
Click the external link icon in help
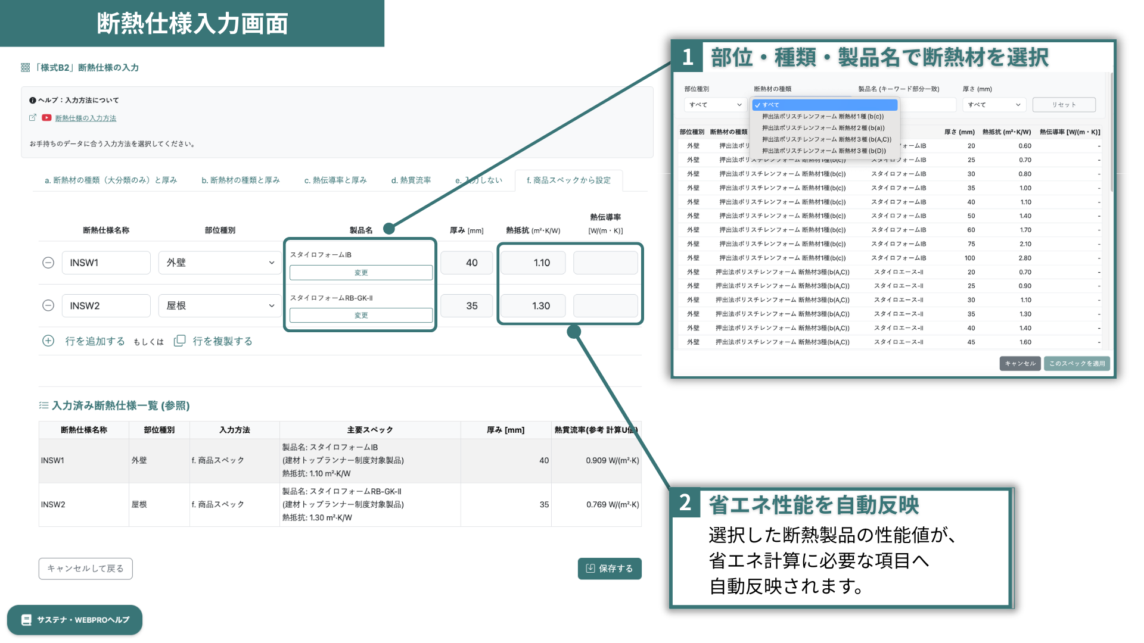click(x=33, y=118)
